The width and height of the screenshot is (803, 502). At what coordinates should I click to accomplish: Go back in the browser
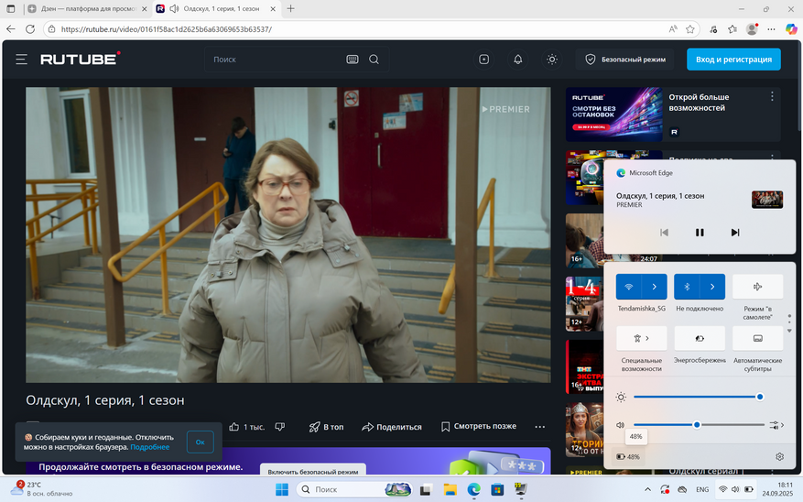[11, 29]
